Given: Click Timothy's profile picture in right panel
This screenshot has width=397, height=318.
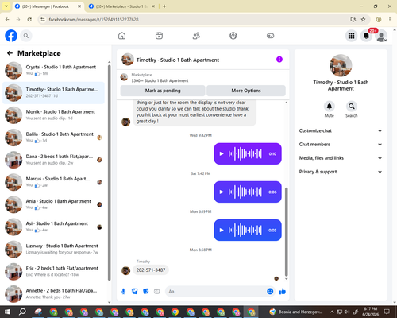Looking at the screenshot, I should [x=341, y=66].
